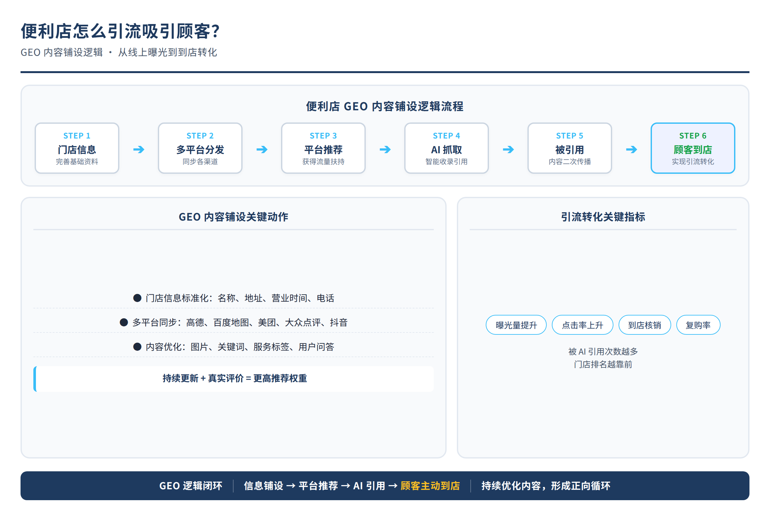The width and height of the screenshot is (770, 513).
Task: Click the 到店核销 pill tag
Action: 645,325
